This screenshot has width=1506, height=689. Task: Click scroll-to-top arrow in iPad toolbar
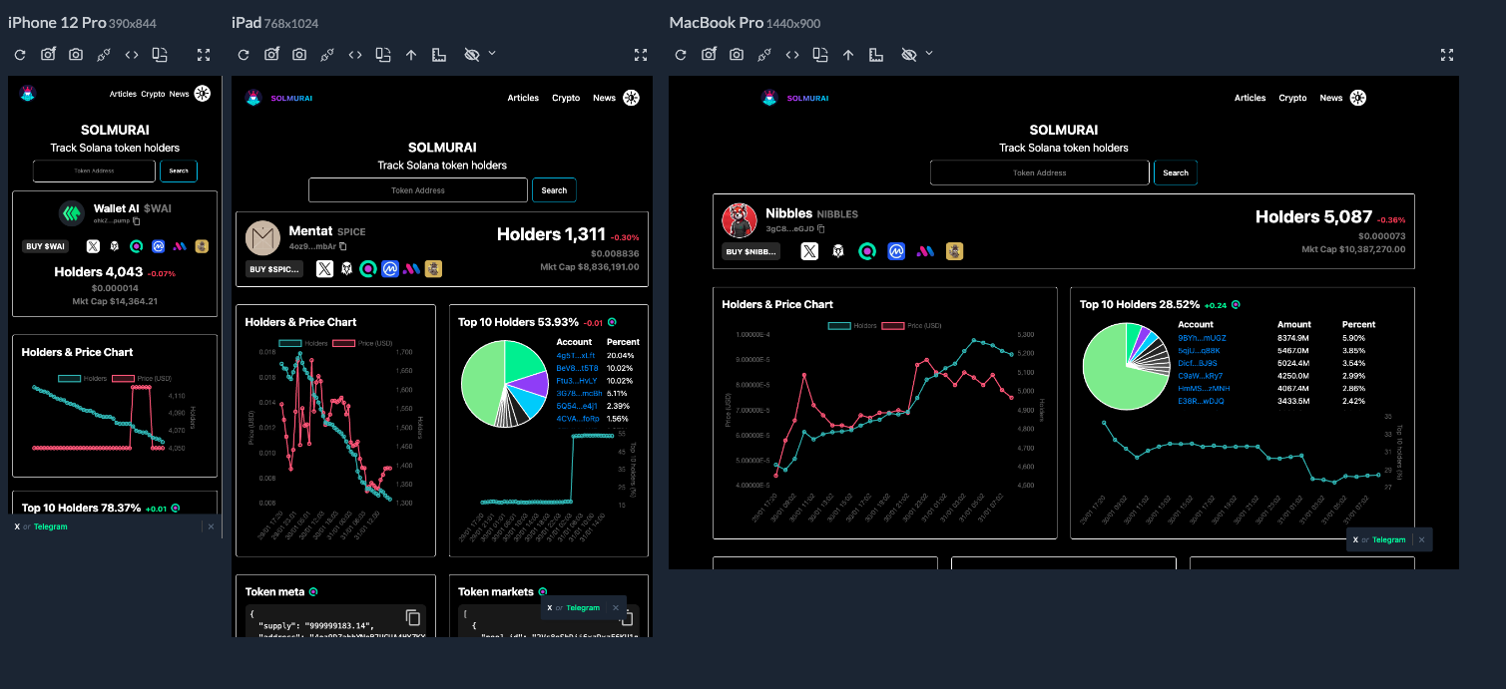point(411,55)
